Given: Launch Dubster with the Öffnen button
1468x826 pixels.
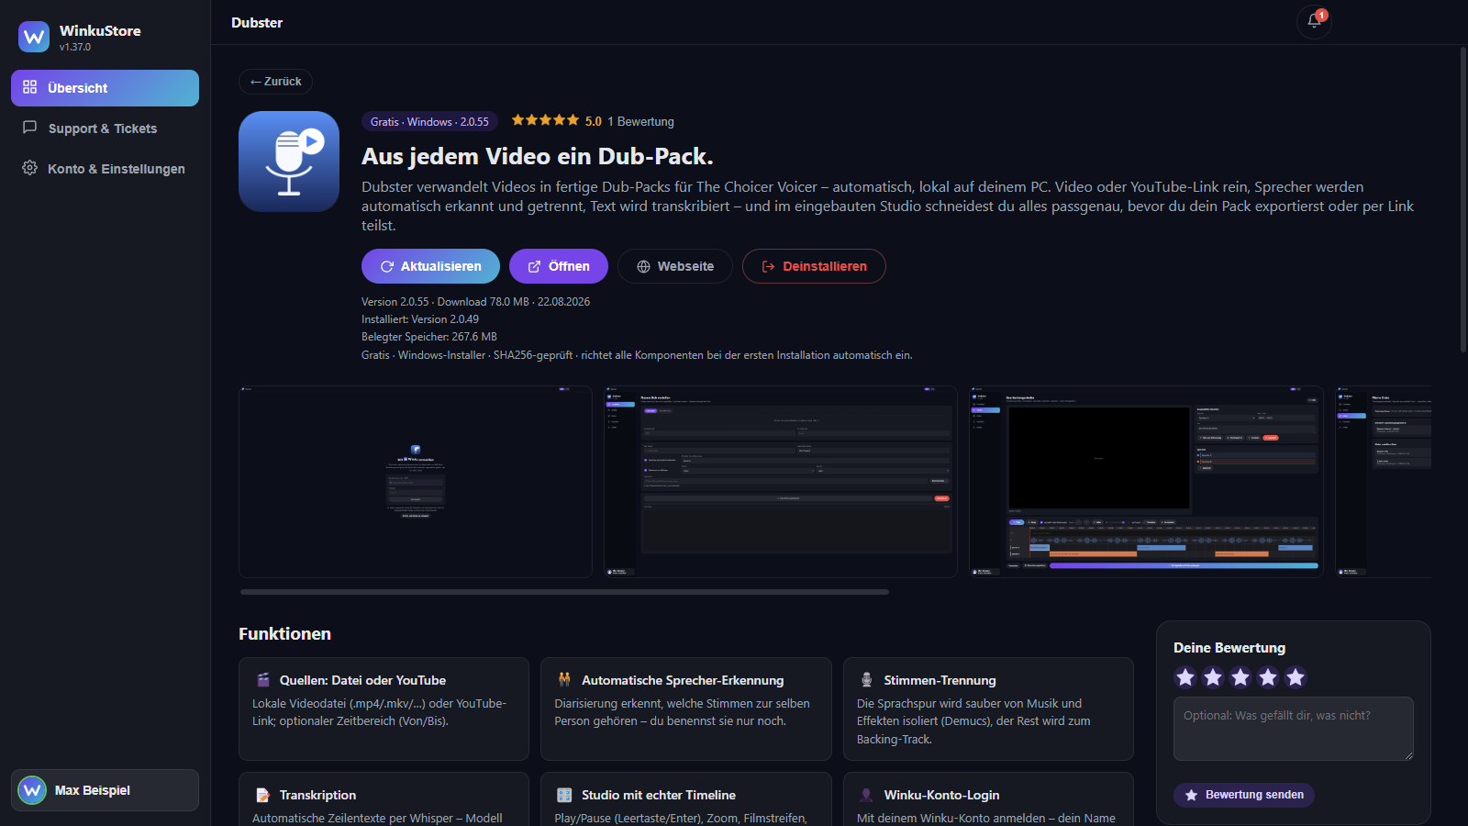Looking at the screenshot, I should tap(559, 266).
